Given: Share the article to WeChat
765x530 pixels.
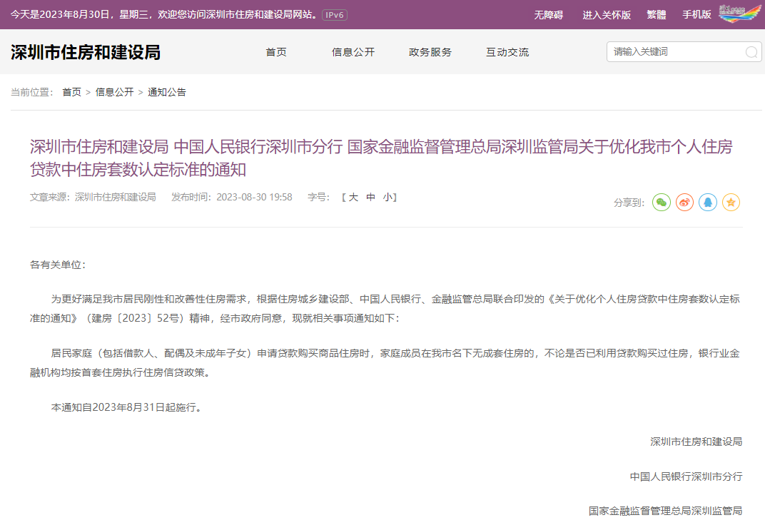Looking at the screenshot, I should click(x=662, y=203).
